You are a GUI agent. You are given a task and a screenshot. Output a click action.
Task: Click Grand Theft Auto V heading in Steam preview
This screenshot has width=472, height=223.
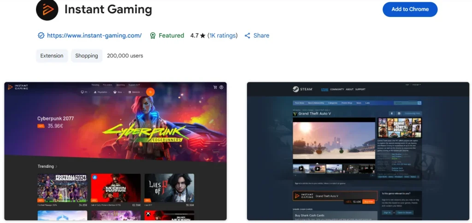click(314, 114)
